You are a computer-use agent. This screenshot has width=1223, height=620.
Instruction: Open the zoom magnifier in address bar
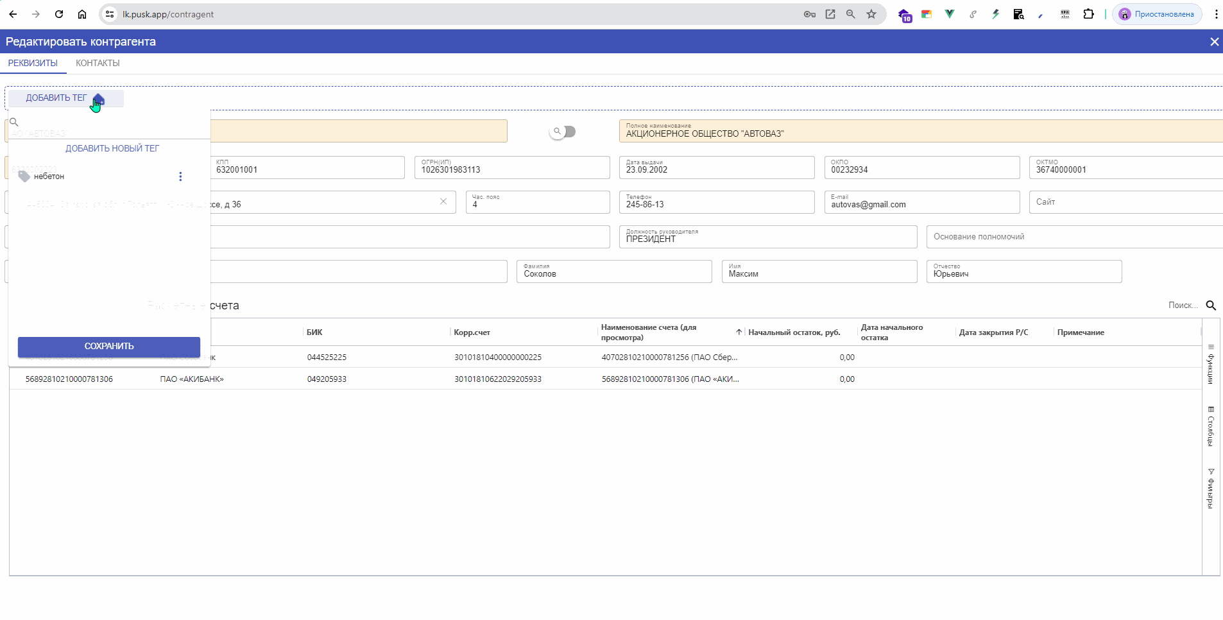point(851,14)
